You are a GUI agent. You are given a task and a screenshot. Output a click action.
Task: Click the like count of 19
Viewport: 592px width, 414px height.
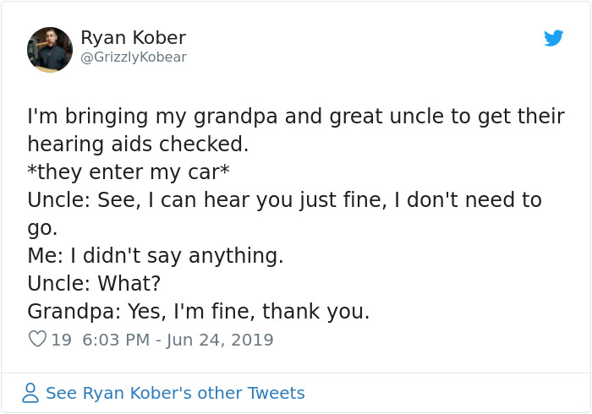[x=61, y=340]
